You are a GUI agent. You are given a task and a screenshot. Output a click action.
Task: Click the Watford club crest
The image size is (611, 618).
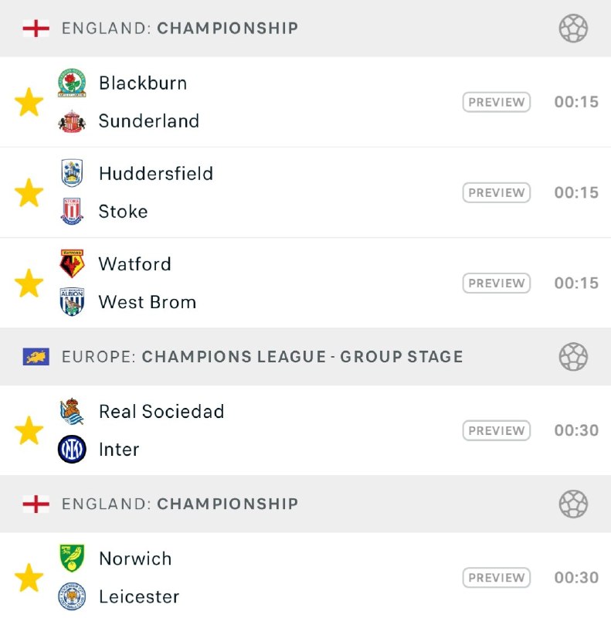[72, 263]
